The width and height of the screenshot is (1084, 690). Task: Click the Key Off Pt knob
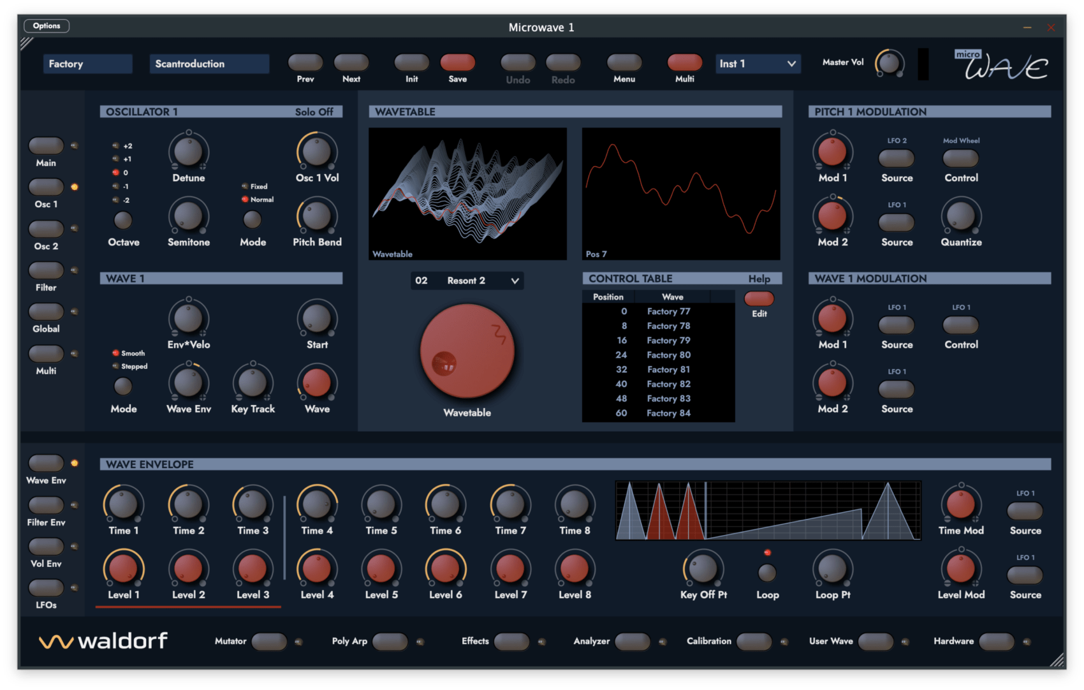[703, 569]
